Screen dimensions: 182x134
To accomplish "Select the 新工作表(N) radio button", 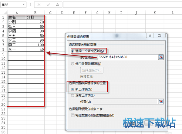I will (72, 89).
